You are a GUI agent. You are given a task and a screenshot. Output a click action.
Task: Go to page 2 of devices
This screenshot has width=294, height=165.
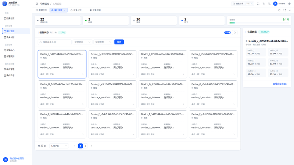(x=85, y=146)
